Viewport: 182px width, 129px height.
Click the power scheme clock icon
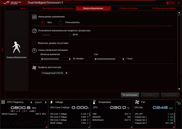tap(34, 50)
